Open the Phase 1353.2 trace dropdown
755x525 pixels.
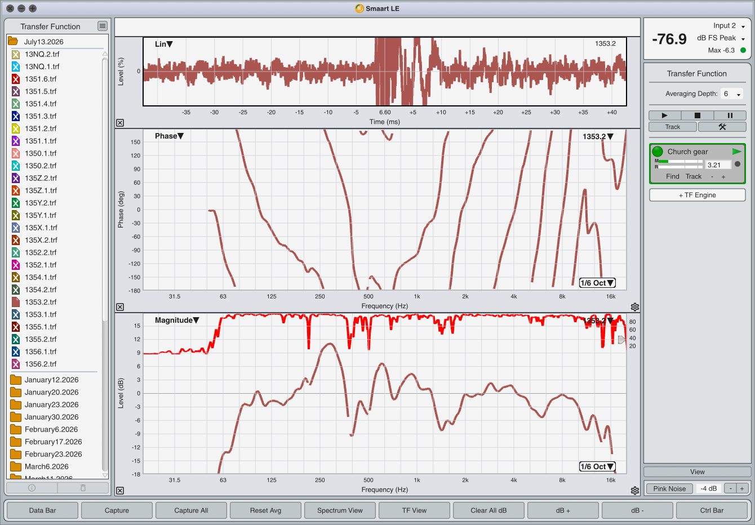[598, 136]
